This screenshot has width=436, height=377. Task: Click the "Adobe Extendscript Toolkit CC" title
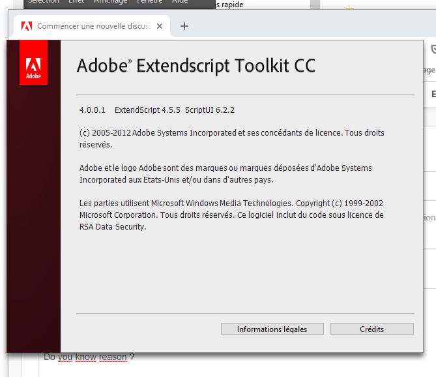tap(196, 66)
